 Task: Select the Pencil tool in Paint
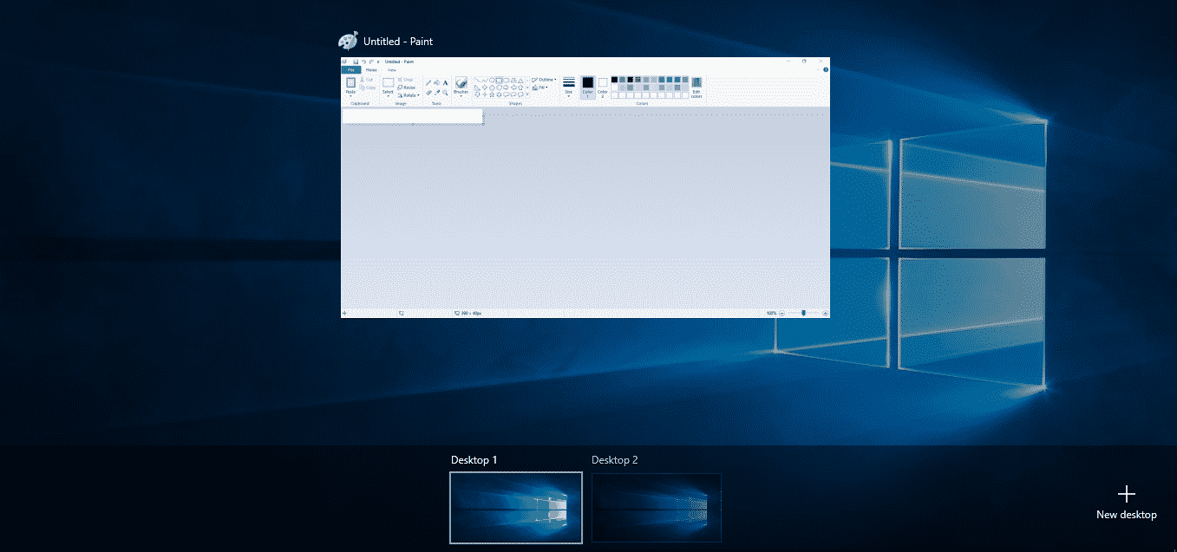click(428, 83)
